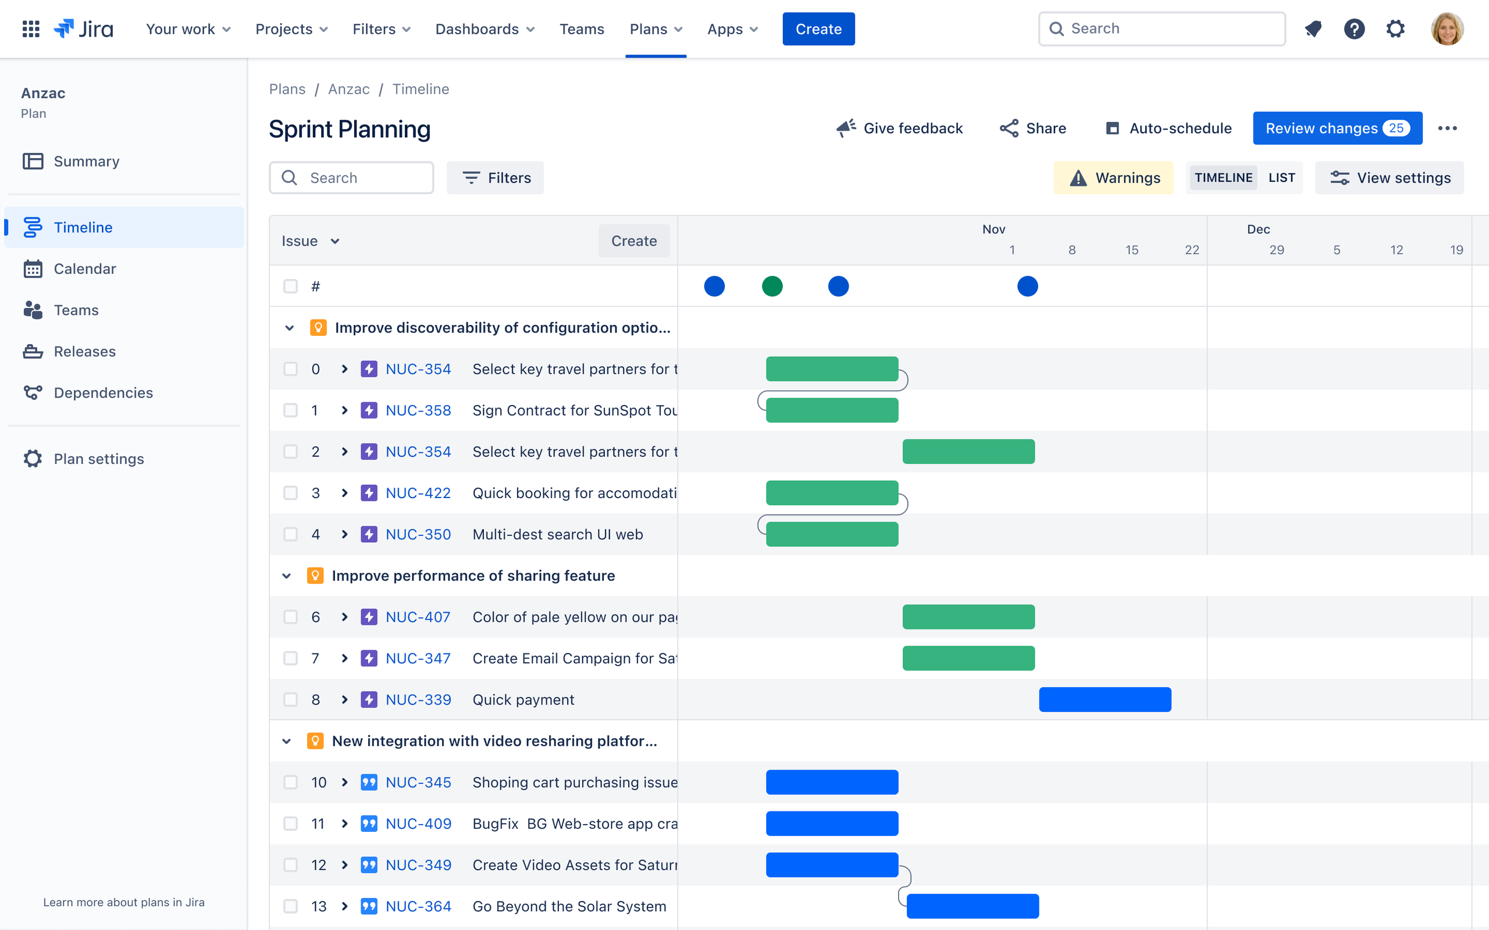Screen dimensions: 1489x930
Task: Select the checkbox for issue NUC-354
Action: pos(290,369)
